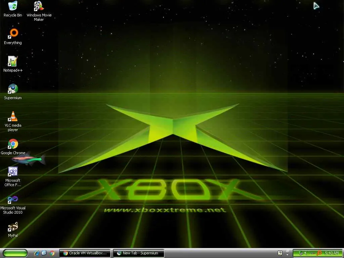Open the Recycle Bin desktop icon
The height and width of the screenshot is (258, 344).
13,9
